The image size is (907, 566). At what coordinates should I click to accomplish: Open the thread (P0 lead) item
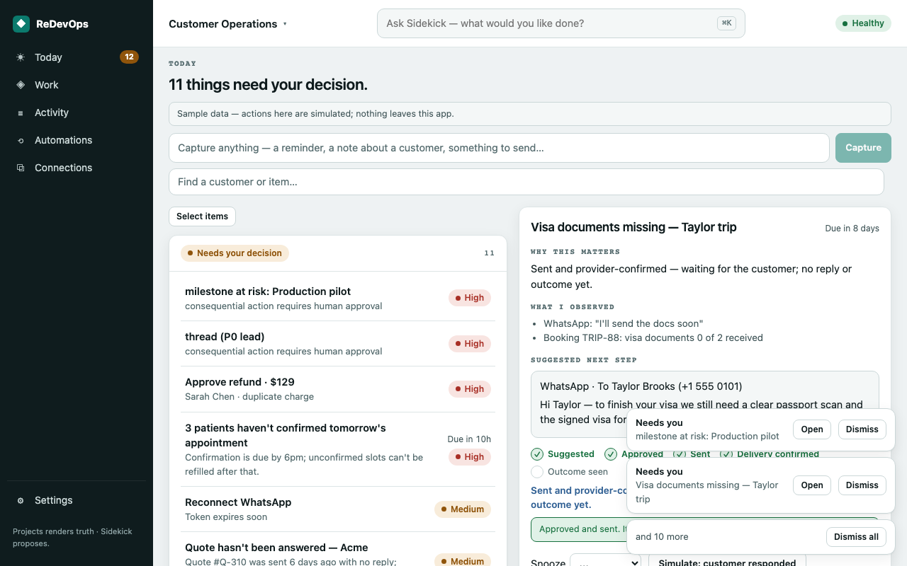click(338, 344)
